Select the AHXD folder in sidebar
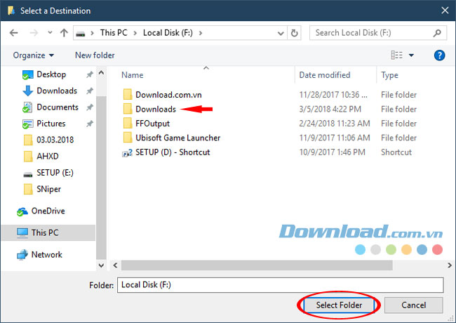The height and width of the screenshot is (323, 456). pos(48,157)
